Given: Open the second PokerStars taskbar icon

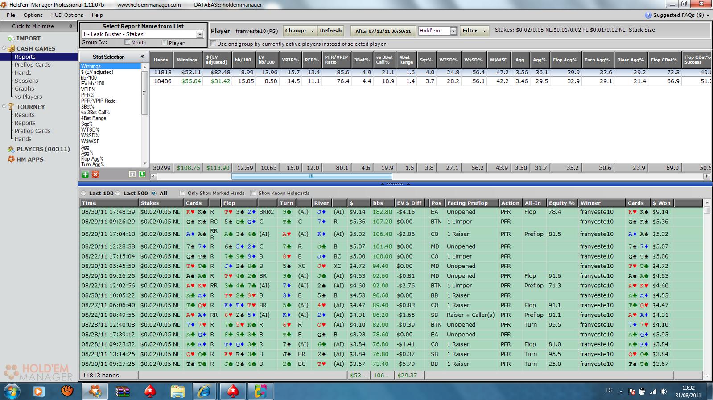Looking at the screenshot, I should [233, 391].
